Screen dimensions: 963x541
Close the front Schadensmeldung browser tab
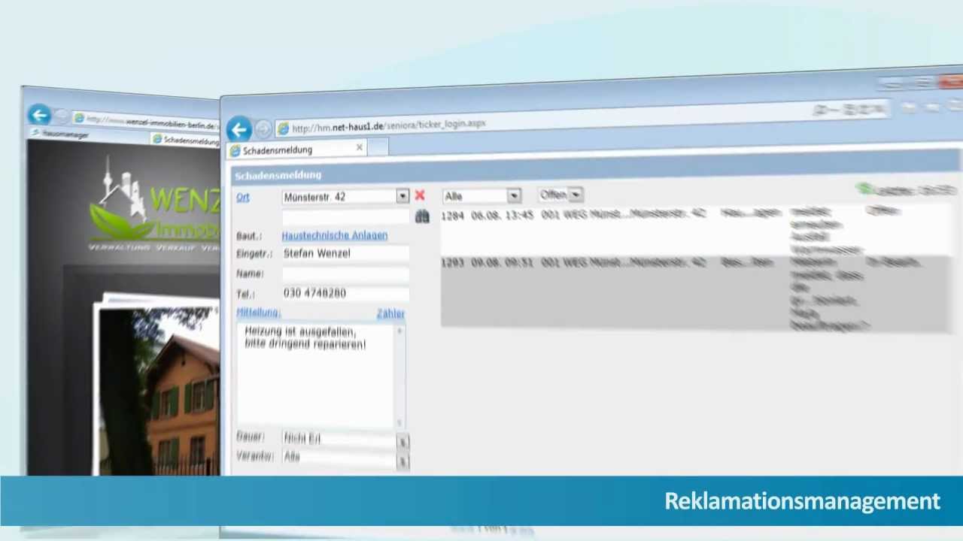360,148
